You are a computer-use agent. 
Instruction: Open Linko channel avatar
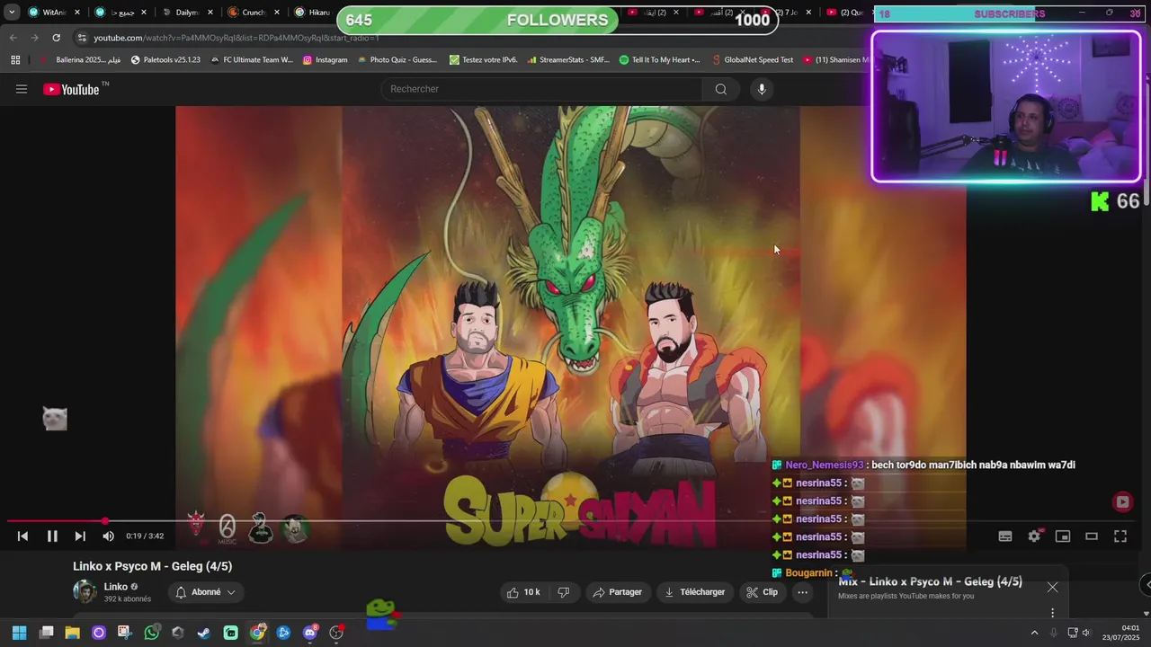click(85, 591)
